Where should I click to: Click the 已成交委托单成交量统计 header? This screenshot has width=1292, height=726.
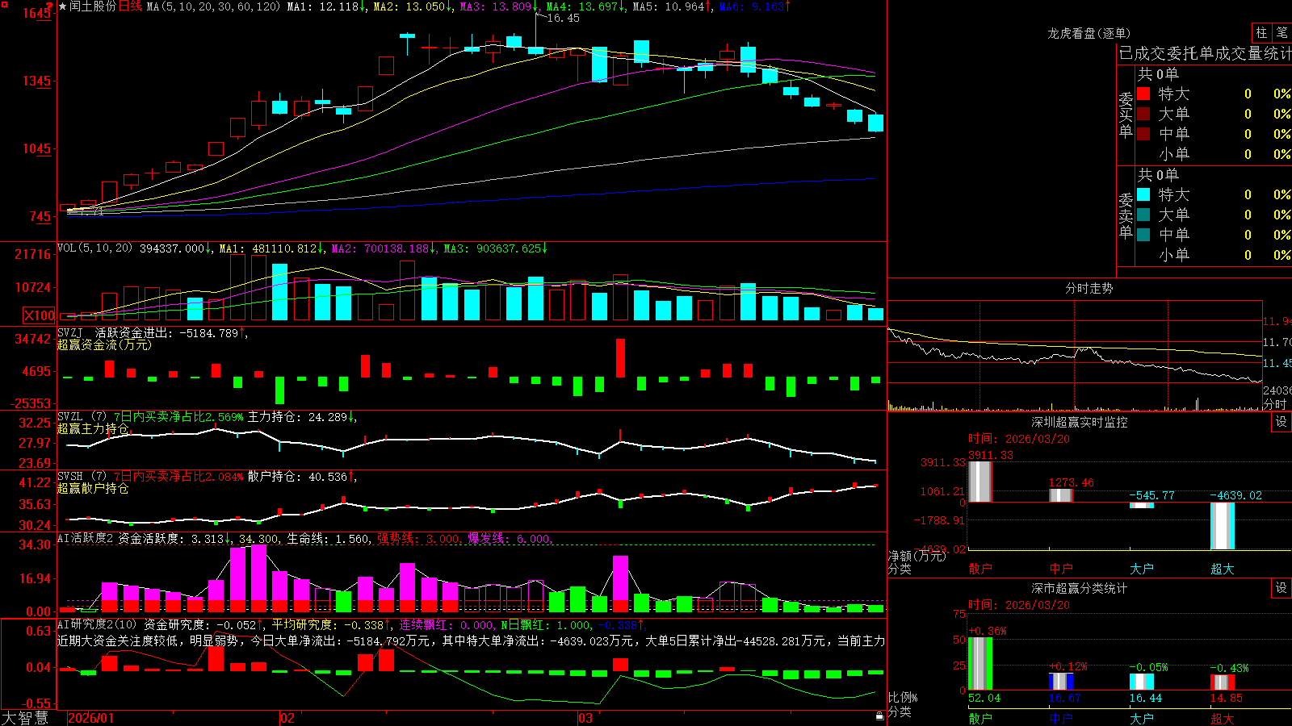[x=1205, y=53]
